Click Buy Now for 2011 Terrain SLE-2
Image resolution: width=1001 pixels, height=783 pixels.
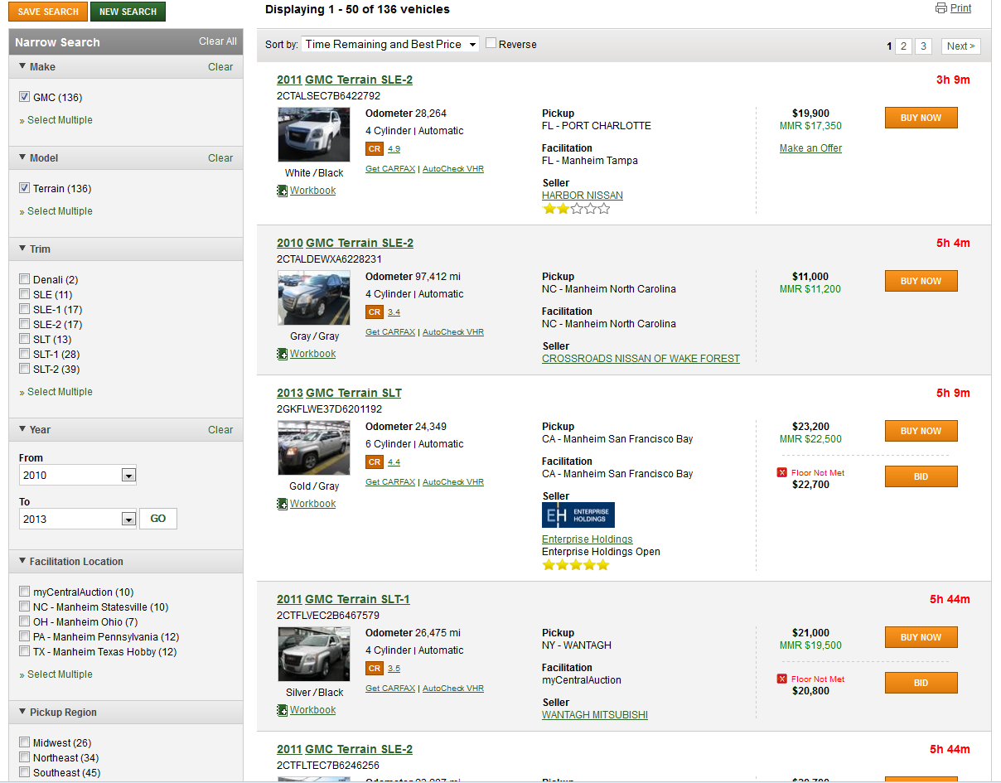point(921,118)
